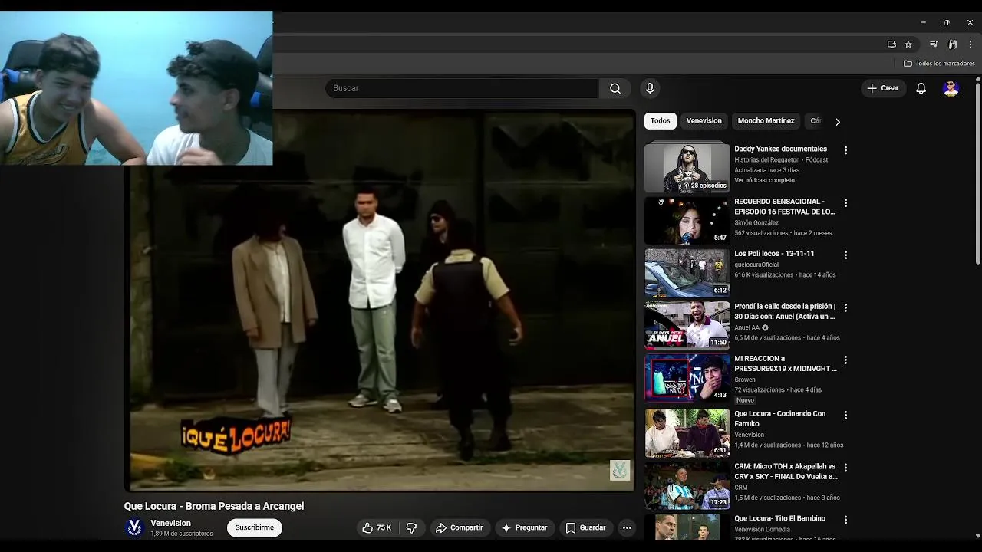Open the Anuel 11:50 video thumbnail
The width and height of the screenshot is (982, 552).
coord(687,324)
